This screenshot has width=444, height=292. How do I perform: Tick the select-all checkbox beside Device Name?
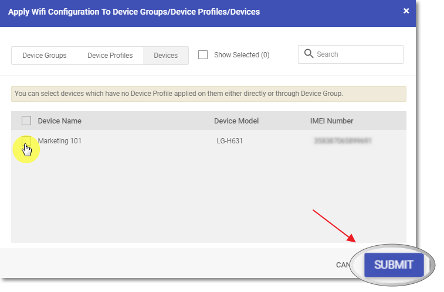tap(26, 121)
